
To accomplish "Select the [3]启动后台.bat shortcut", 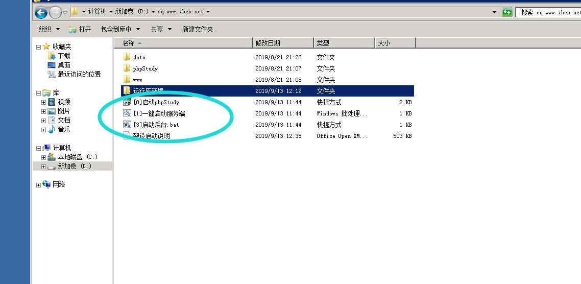I will (156, 125).
